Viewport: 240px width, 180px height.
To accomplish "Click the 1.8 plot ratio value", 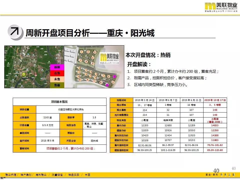I will (x=94, y=117).
